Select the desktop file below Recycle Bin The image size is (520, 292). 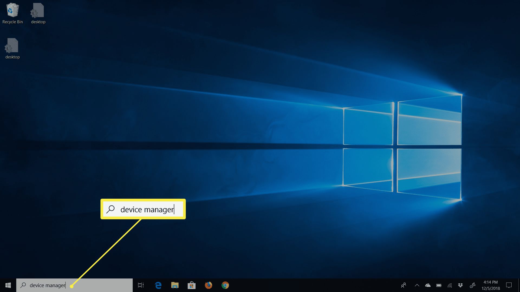pyautogui.click(x=12, y=49)
